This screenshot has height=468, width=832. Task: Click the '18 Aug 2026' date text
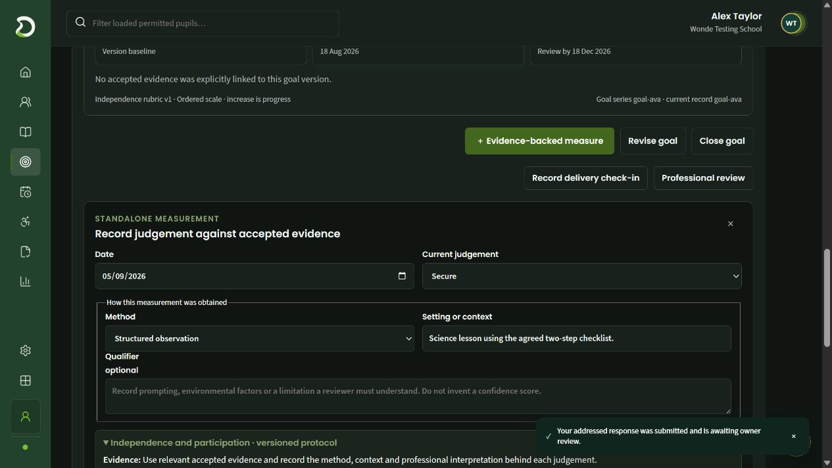click(x=339, y=51)
